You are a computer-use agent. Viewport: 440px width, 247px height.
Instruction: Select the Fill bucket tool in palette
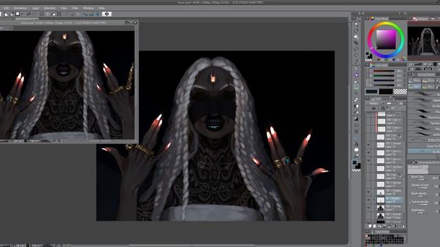click(356, 112)
